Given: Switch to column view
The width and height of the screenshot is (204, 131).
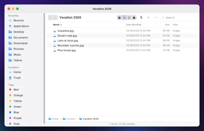Looking at the screenshot, I should tap(129, 18).
